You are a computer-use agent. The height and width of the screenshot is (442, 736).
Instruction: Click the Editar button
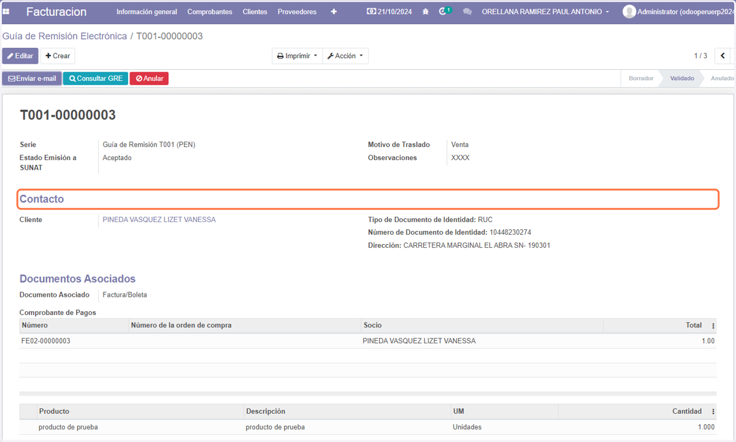[x=20, y=56]
